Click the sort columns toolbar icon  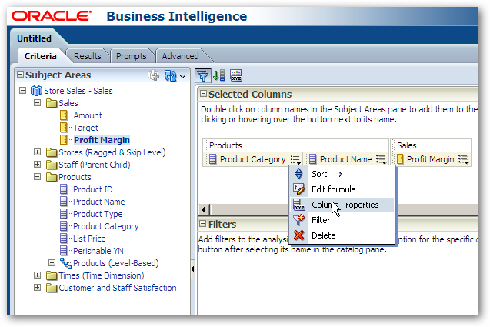(219, 75)
